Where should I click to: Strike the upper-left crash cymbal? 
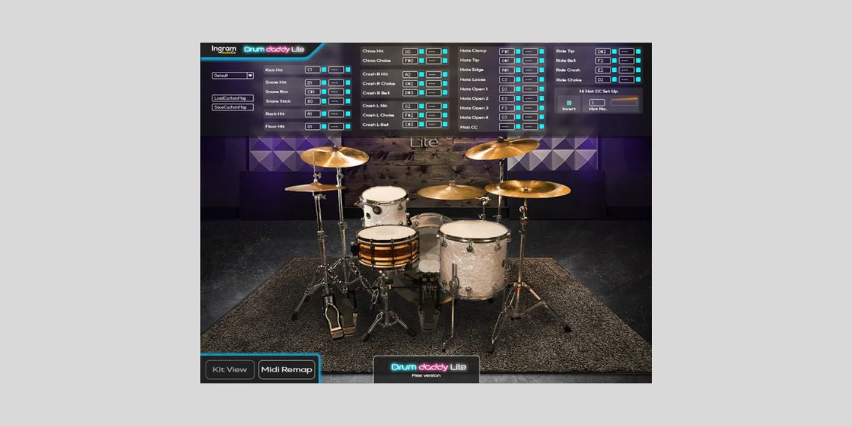(x=334, y=156)
